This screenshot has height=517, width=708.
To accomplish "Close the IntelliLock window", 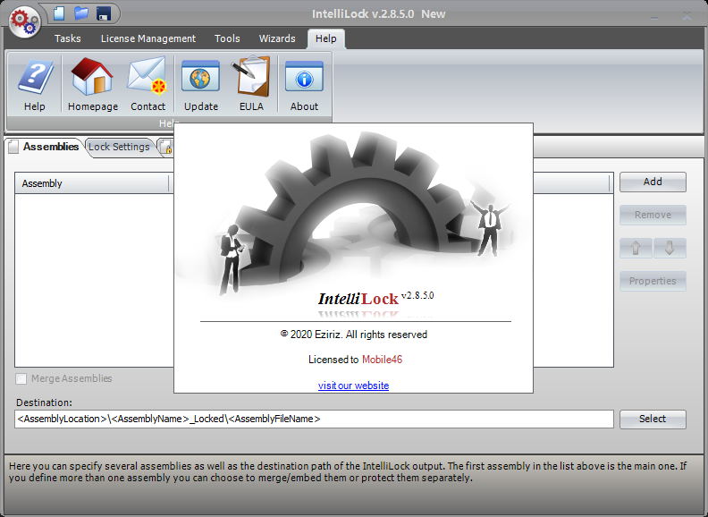I will pyautogui.click(x=687, y=16).
